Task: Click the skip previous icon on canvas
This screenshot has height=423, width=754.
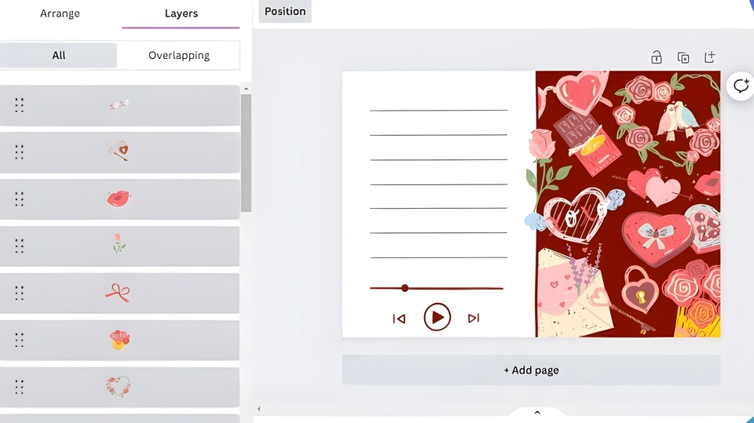Action: coord(399,318)
